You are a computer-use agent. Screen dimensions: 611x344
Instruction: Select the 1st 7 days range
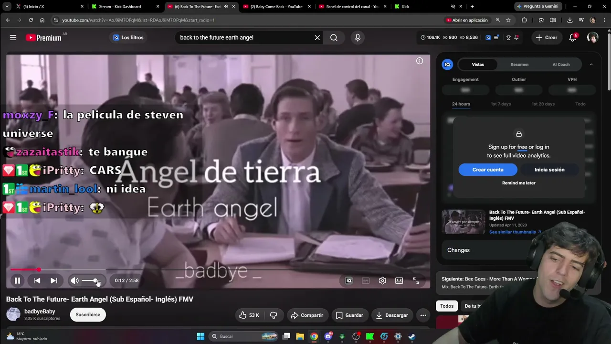pos(501,104)
